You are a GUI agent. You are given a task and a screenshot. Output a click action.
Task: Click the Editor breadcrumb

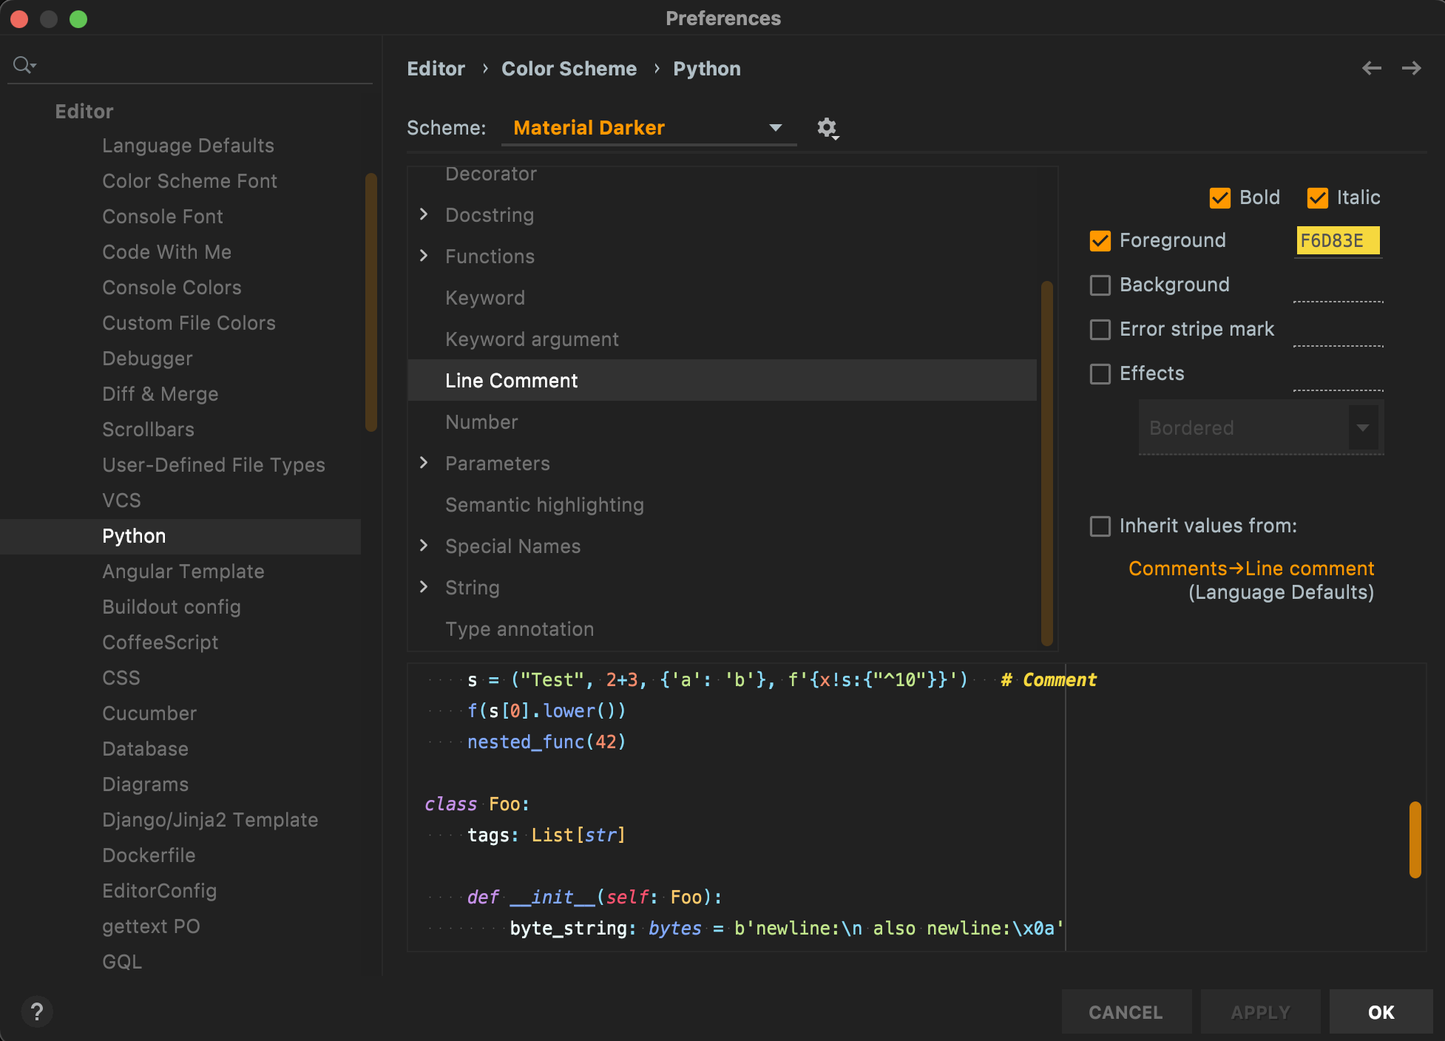[x=436, y=69]
